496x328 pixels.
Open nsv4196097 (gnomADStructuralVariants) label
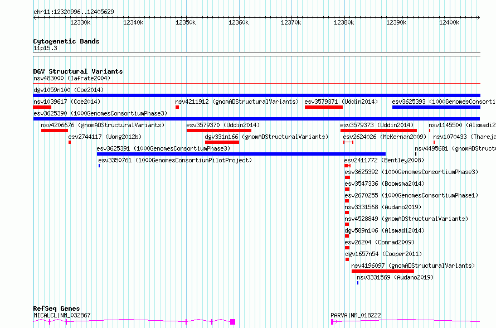[413, 266]
